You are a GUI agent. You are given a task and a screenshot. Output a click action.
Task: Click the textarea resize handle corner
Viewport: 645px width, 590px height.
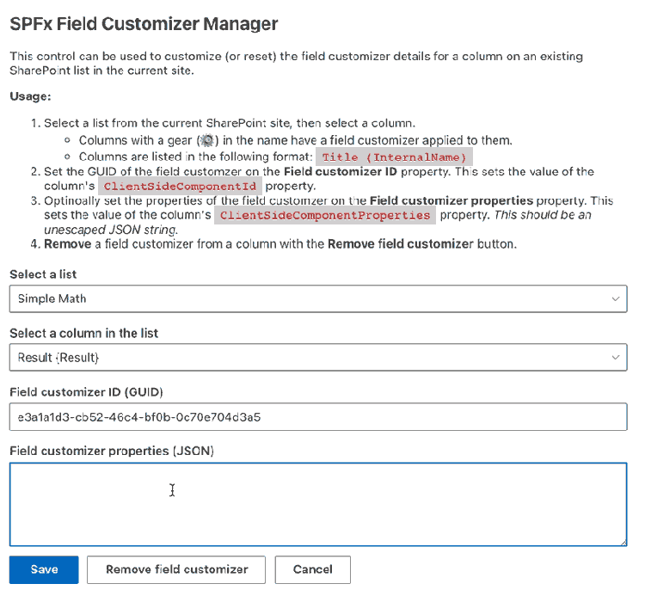click(x=623, y=543)
